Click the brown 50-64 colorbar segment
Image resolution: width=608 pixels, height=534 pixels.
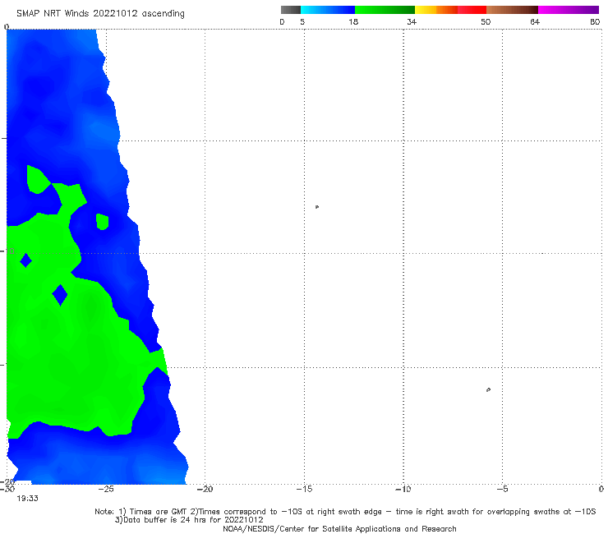(x=512, y=10)
